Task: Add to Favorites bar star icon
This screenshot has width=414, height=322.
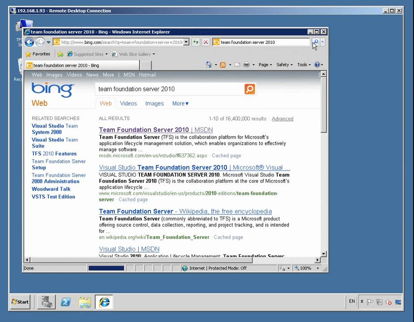Action: click(60, 54)
